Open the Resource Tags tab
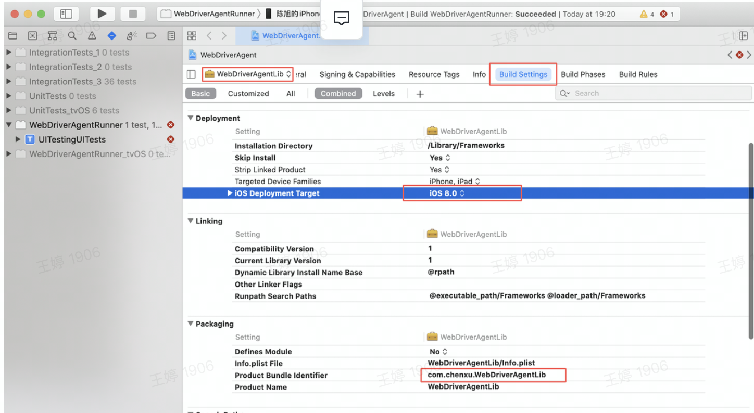The width and height of the screenshot is (754, 413). (434, 74)
